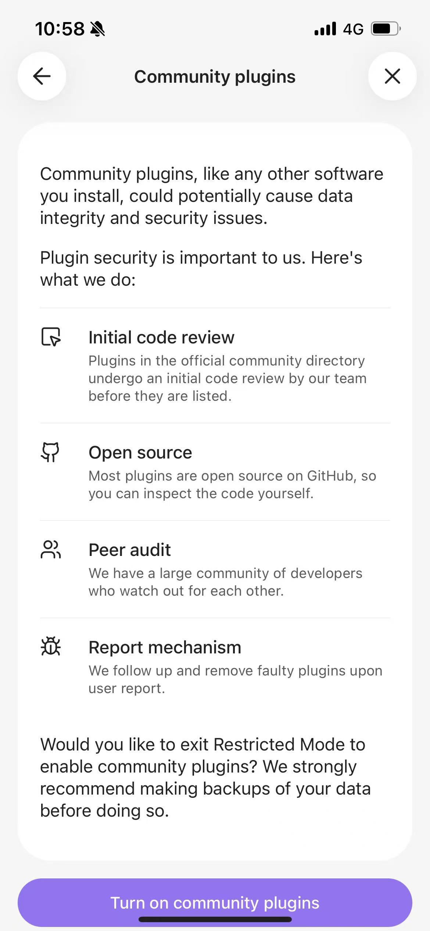Tap the Restricted Mode exit question text

(x=205, y=777)
